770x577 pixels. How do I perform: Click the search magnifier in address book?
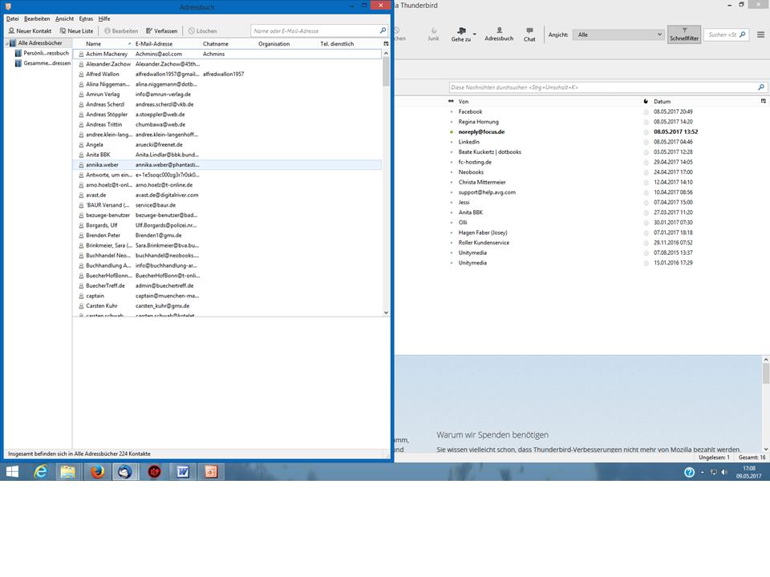[x=383, y=30]
